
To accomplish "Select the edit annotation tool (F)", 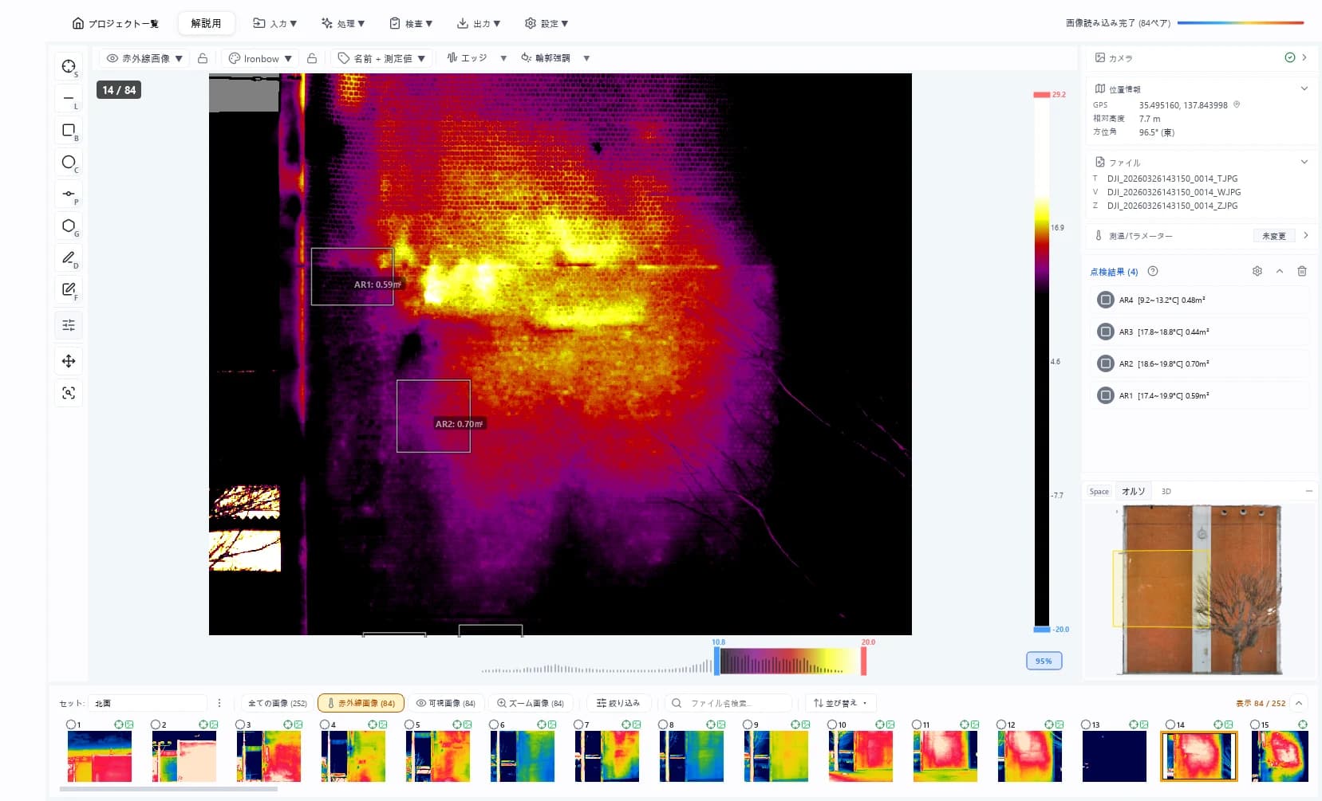I will (x=69, y=290).
